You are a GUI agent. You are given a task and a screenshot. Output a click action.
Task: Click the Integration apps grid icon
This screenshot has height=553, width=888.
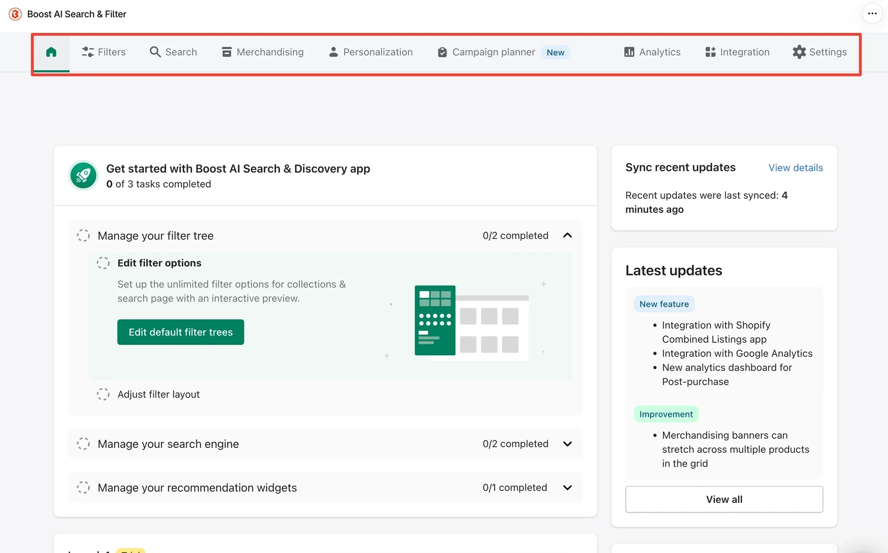(x=710, y=52)
